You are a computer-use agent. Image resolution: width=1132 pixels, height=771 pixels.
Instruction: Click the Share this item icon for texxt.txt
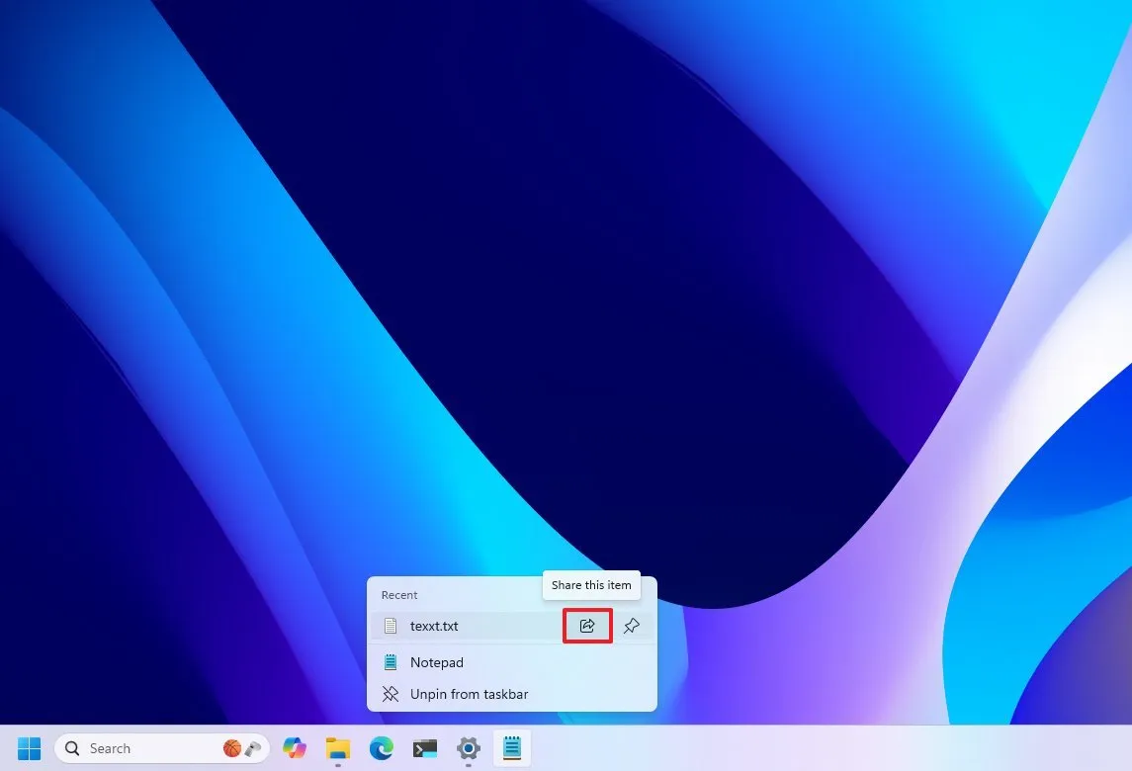tap(587, 626)
